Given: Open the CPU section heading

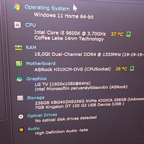Looking at the screenshot, I should 30,25.
